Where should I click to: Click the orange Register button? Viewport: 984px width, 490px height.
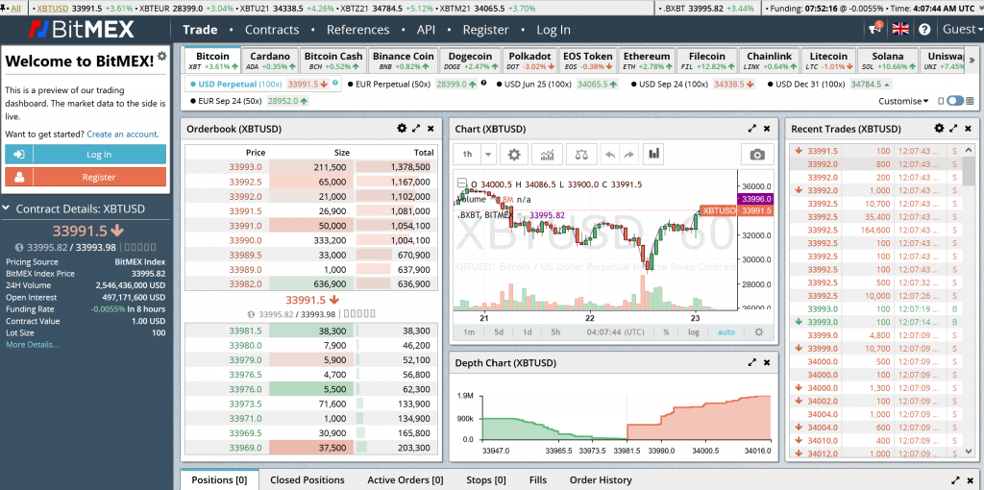point(86,177)
